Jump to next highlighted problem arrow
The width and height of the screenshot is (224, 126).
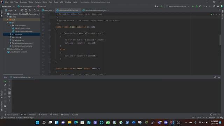pos(219,14)
